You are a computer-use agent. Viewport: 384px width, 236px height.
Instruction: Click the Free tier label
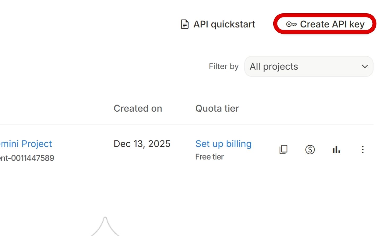coord(209,157)
